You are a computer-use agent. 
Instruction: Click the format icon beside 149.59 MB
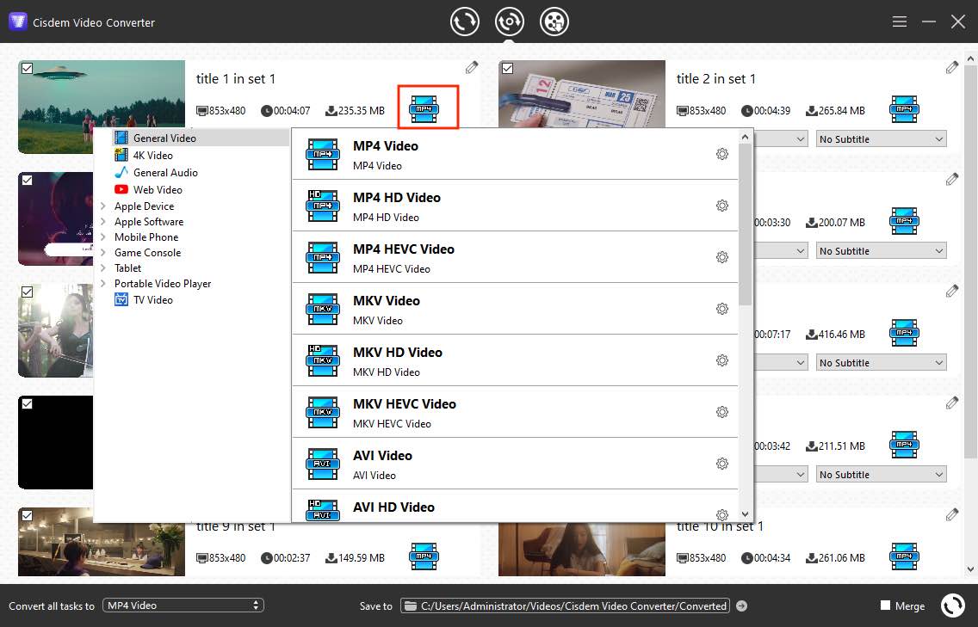[x=424, y=556]
